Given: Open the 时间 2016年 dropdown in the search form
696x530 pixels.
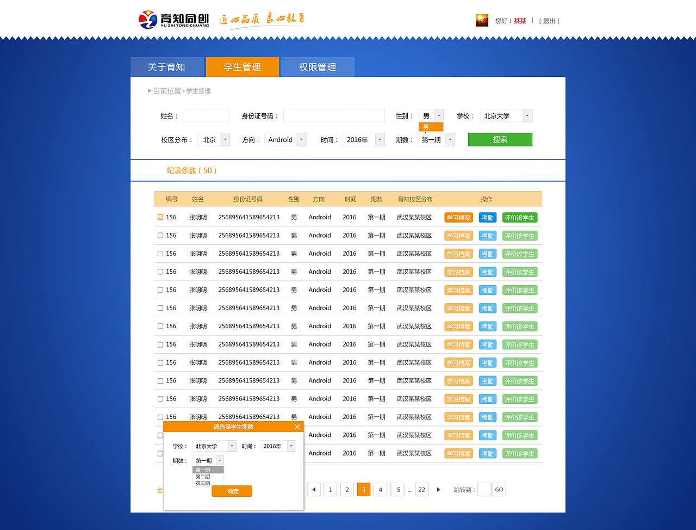Looking at the screenshot, I should [364, 140].
